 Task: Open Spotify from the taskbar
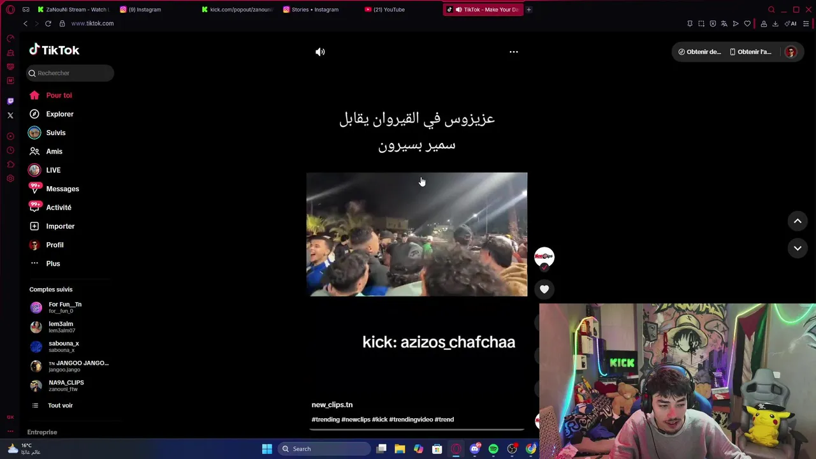tap(493, 449)
